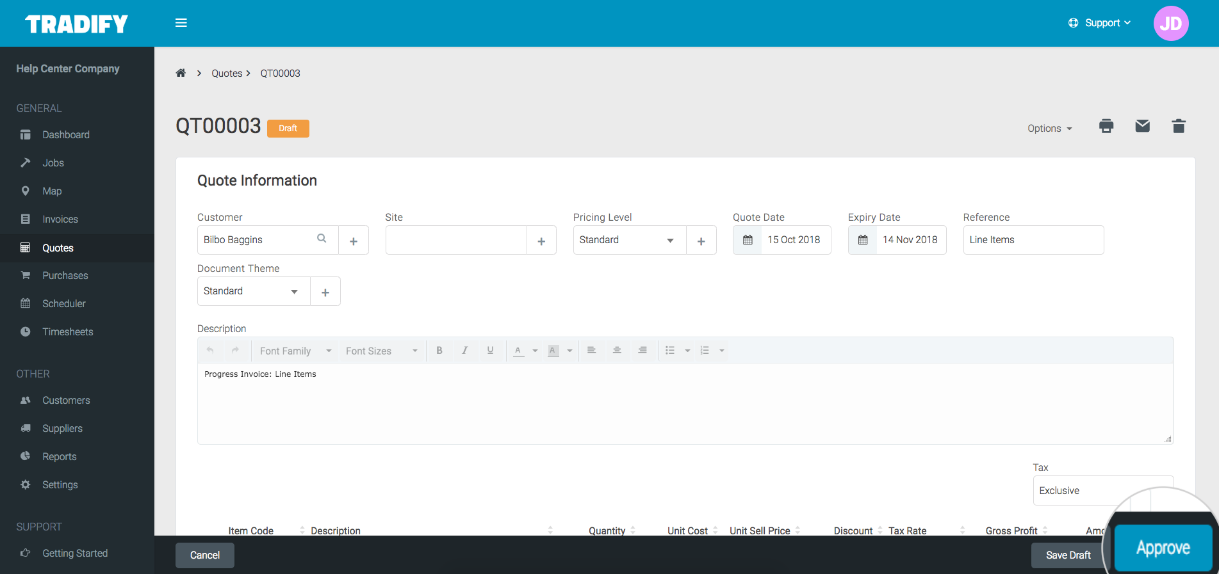The image size is (1219, 574).
Task: Open the Pricing Level Standard dropdown
Action: coord(630,240)
